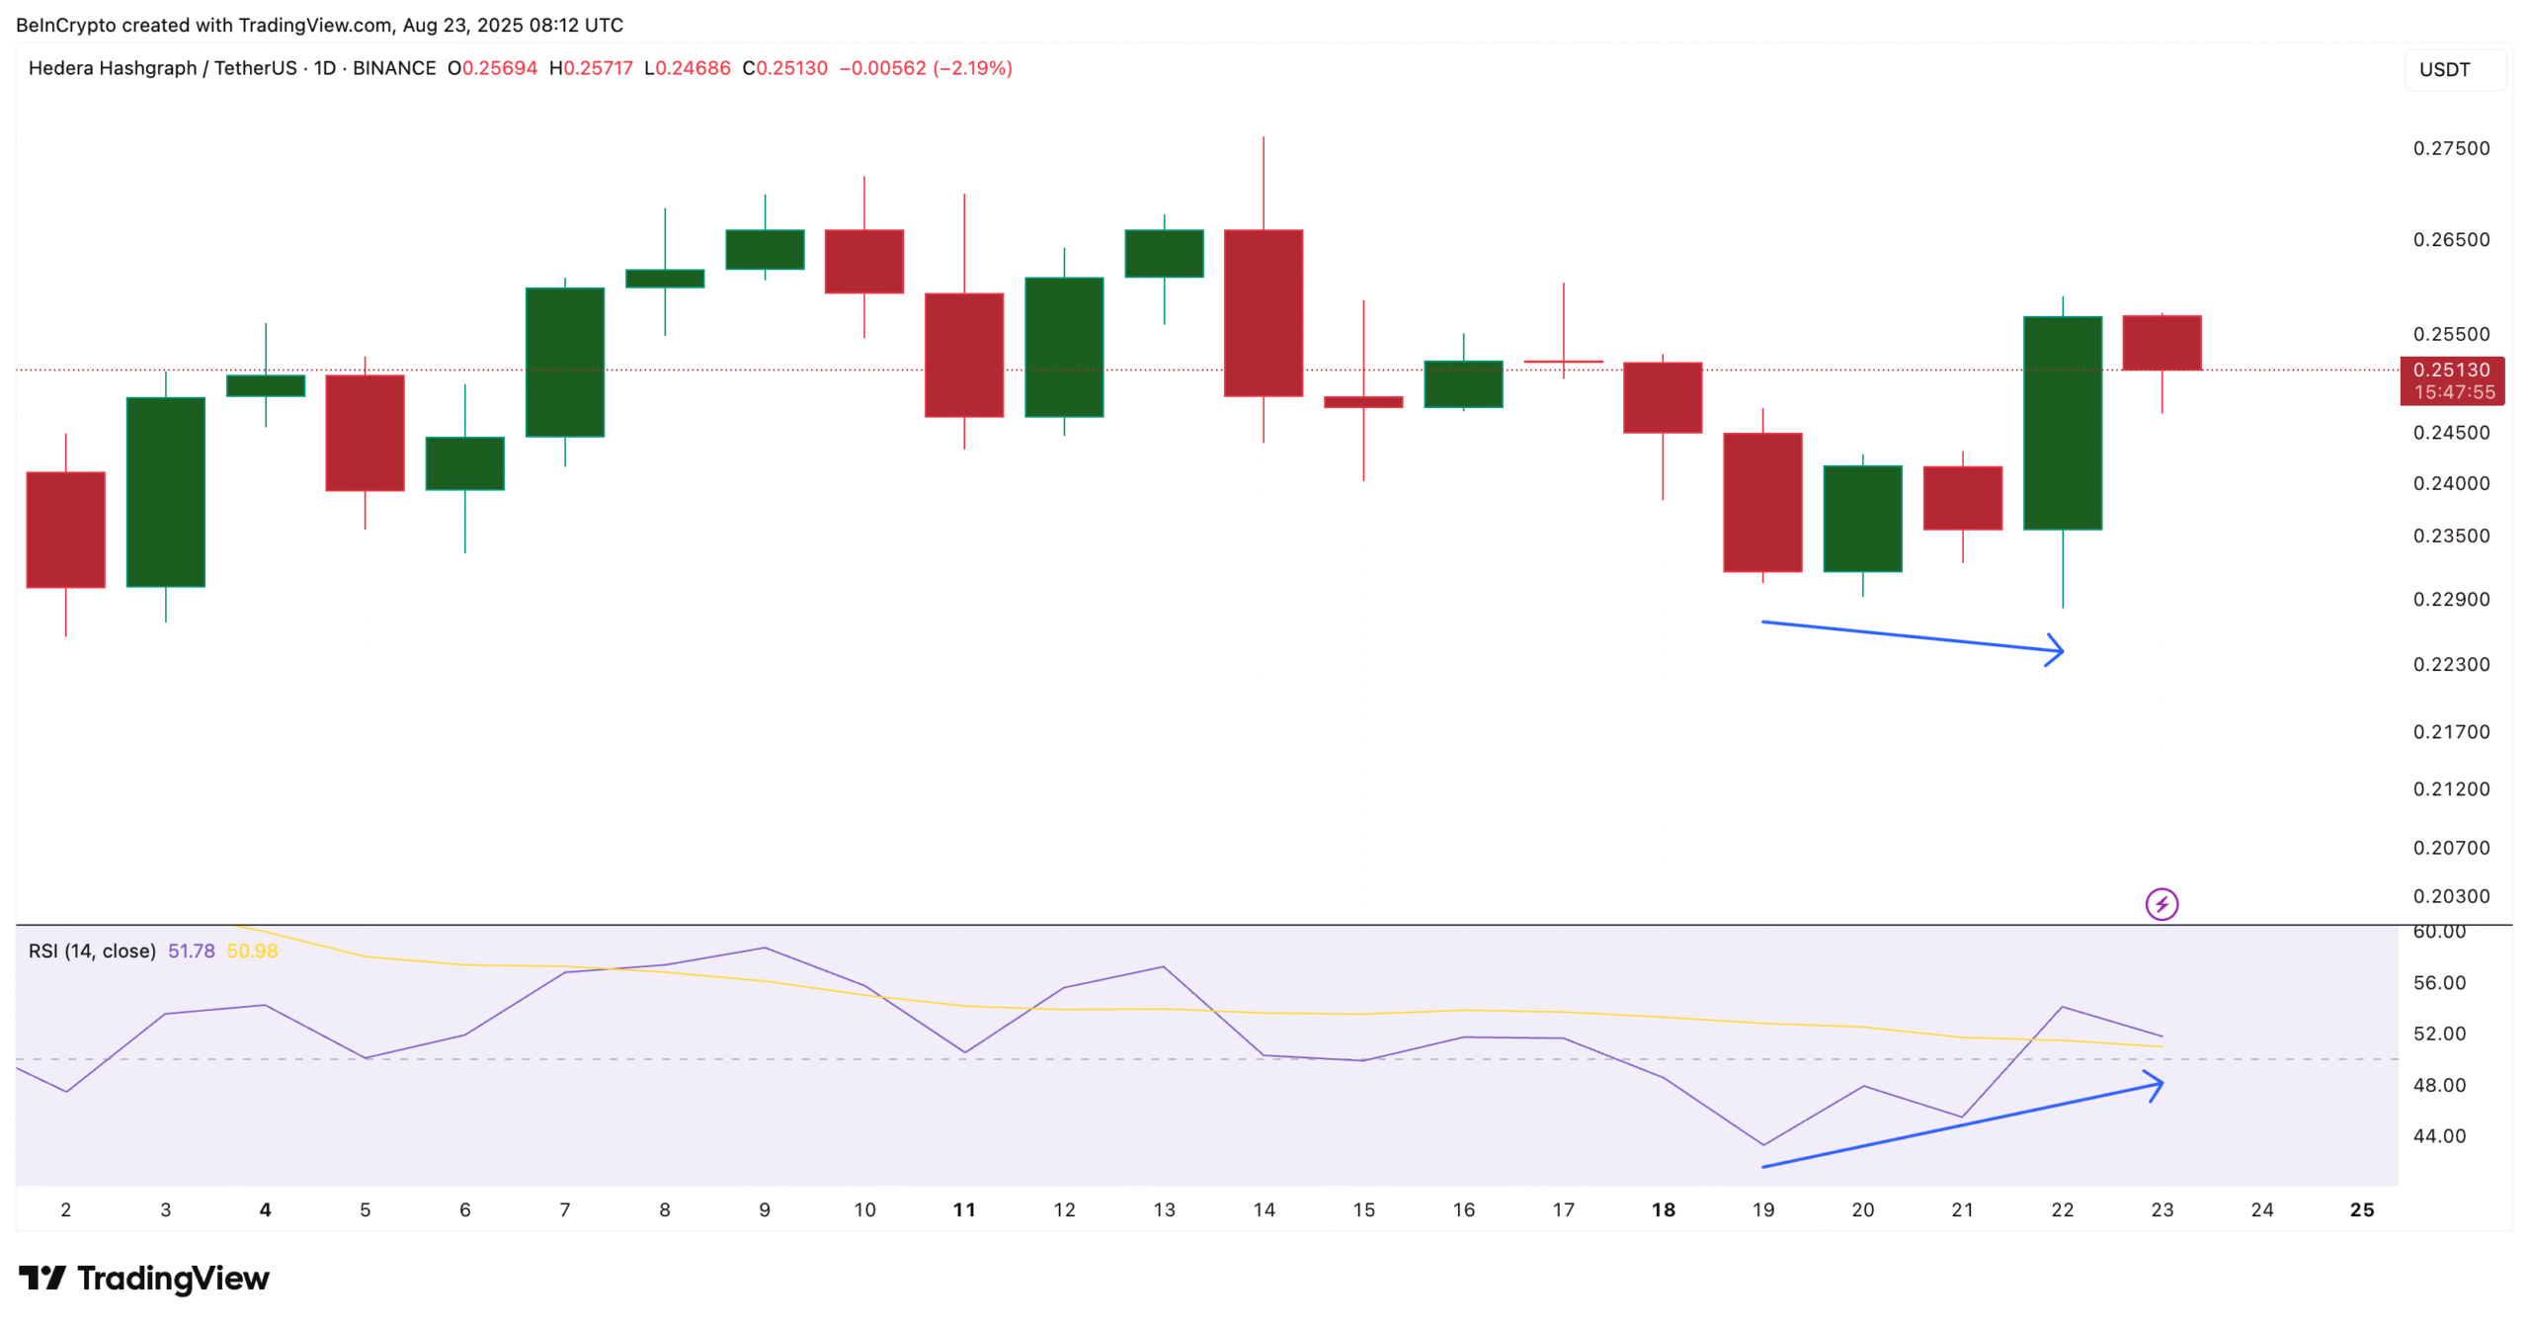Select the open price value O0.25694

tap(494, 68)
